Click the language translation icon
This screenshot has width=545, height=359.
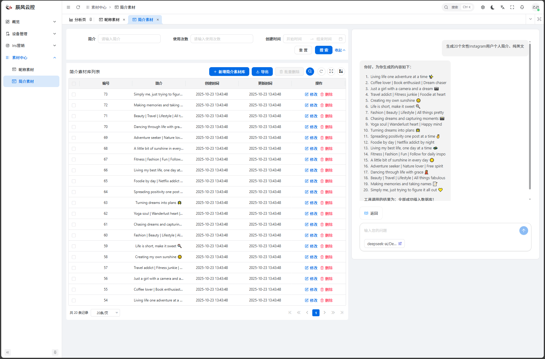coord(502,7)
